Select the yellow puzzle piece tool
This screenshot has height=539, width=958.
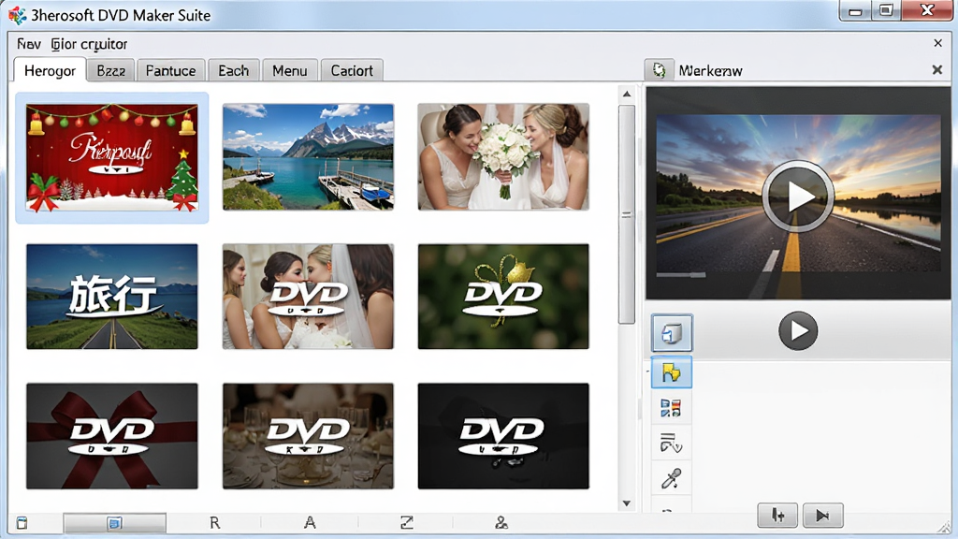point(672,372)
